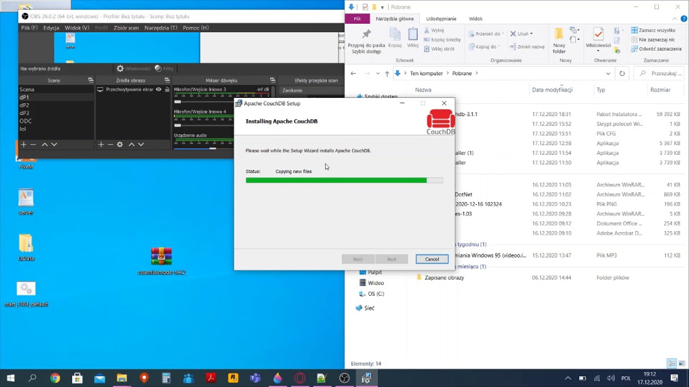This screenshot has width=689, height=387.
Task: Open Opera browser from the taskbar
Action: click(299, 378)
